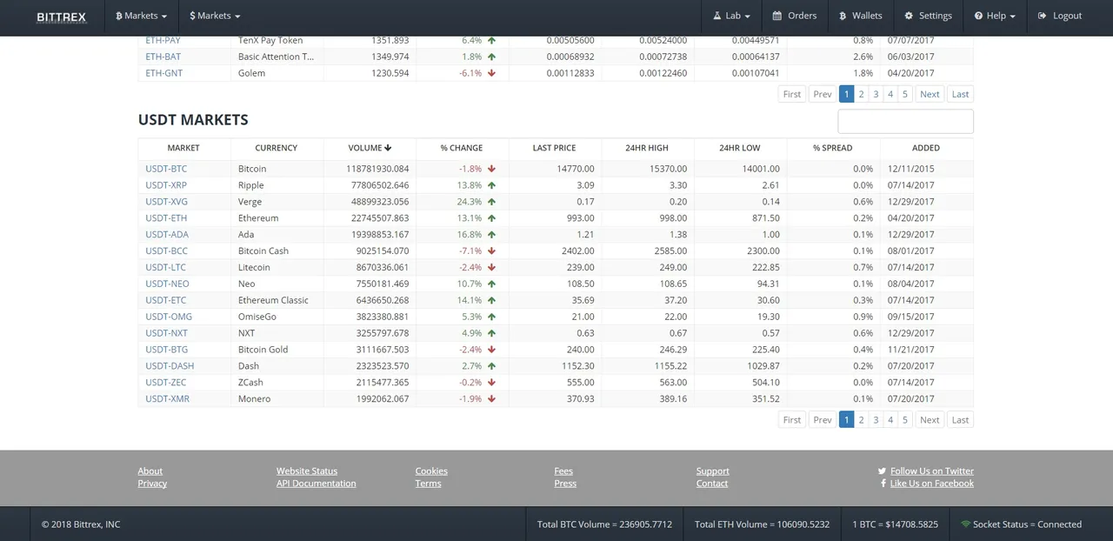Click the Bitcoin cell in USDT-BTC row
This screenshot has width=1113, height=541.
pyautogui.click(x=277, y=169)
